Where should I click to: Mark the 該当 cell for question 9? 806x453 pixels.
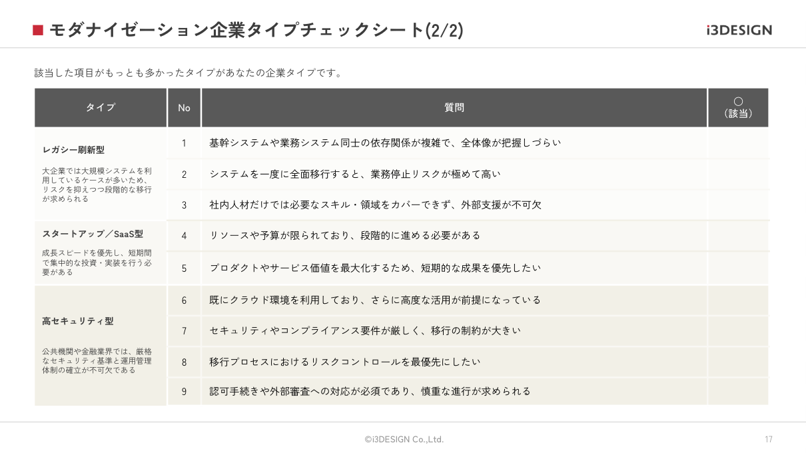tap(738, 391)
